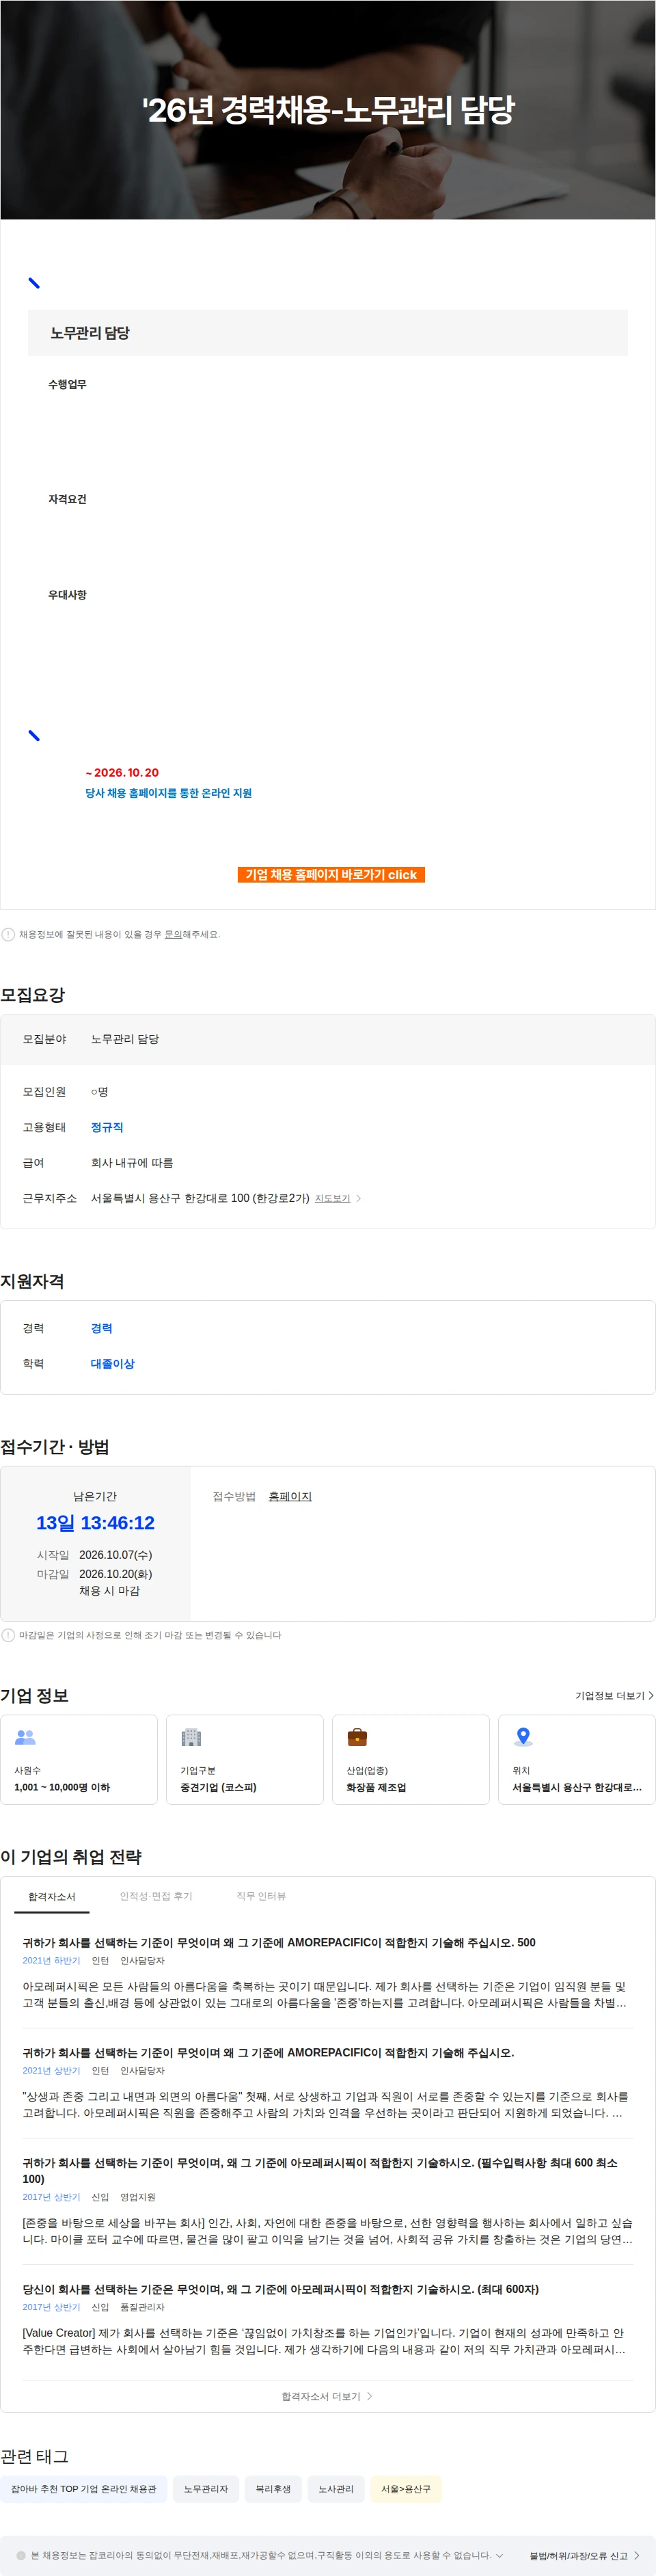Click the employees people icon in 사원수 card
Image resolution: width=656 pixels, height=2576 pixels.
pyautogui.click(x=25, y=1737)
